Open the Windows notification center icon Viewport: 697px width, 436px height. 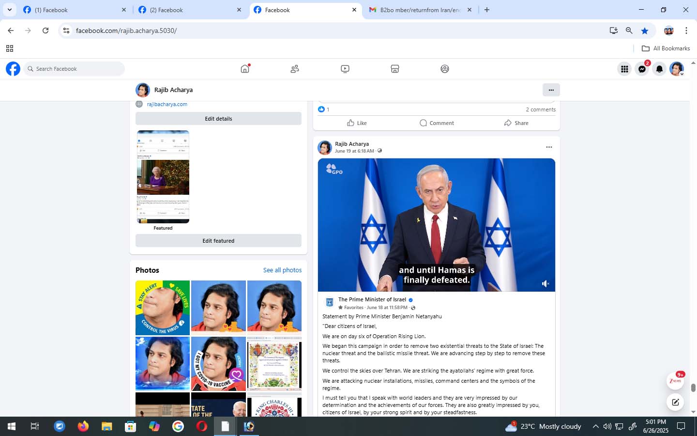coord(681,426)
